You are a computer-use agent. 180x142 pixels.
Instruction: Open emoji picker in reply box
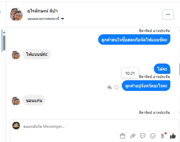click(153, 136)
